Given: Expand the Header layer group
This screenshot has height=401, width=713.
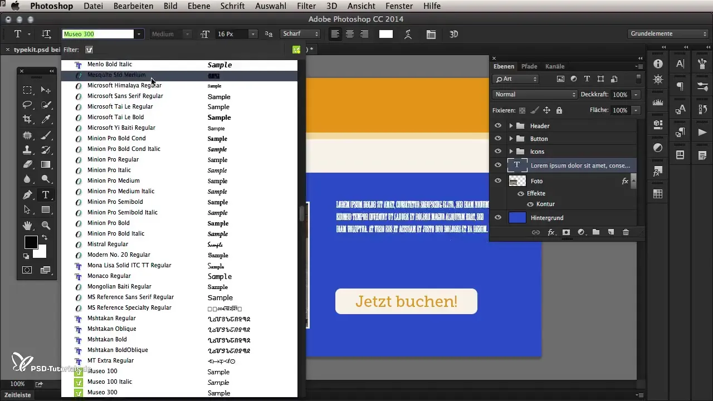Looking at the screenshot, I should tap(511, 126).
